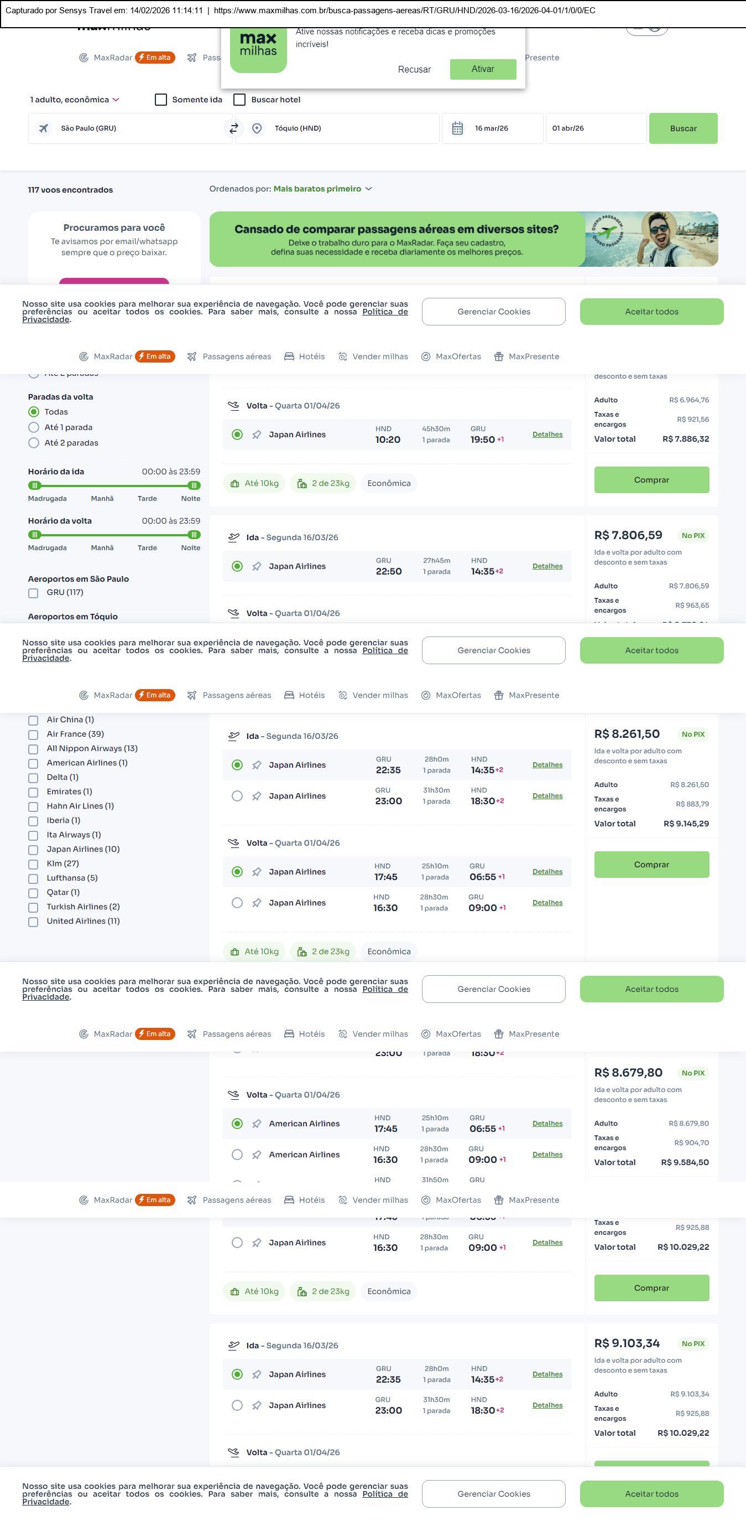Click the airplane icon in São Paulo field

point(44,128)
